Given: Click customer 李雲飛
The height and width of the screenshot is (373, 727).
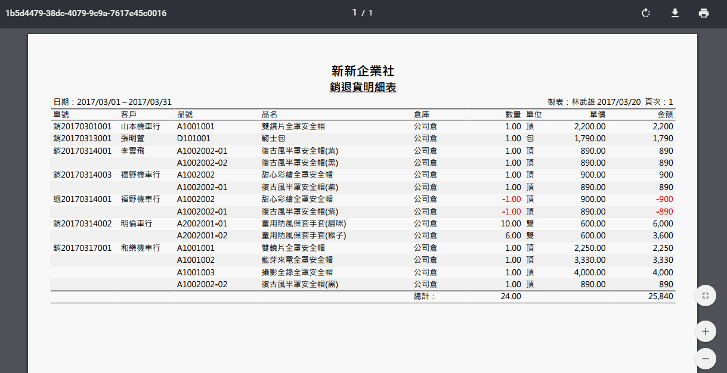Looking at the screenshot, I should tap(133, 151).
